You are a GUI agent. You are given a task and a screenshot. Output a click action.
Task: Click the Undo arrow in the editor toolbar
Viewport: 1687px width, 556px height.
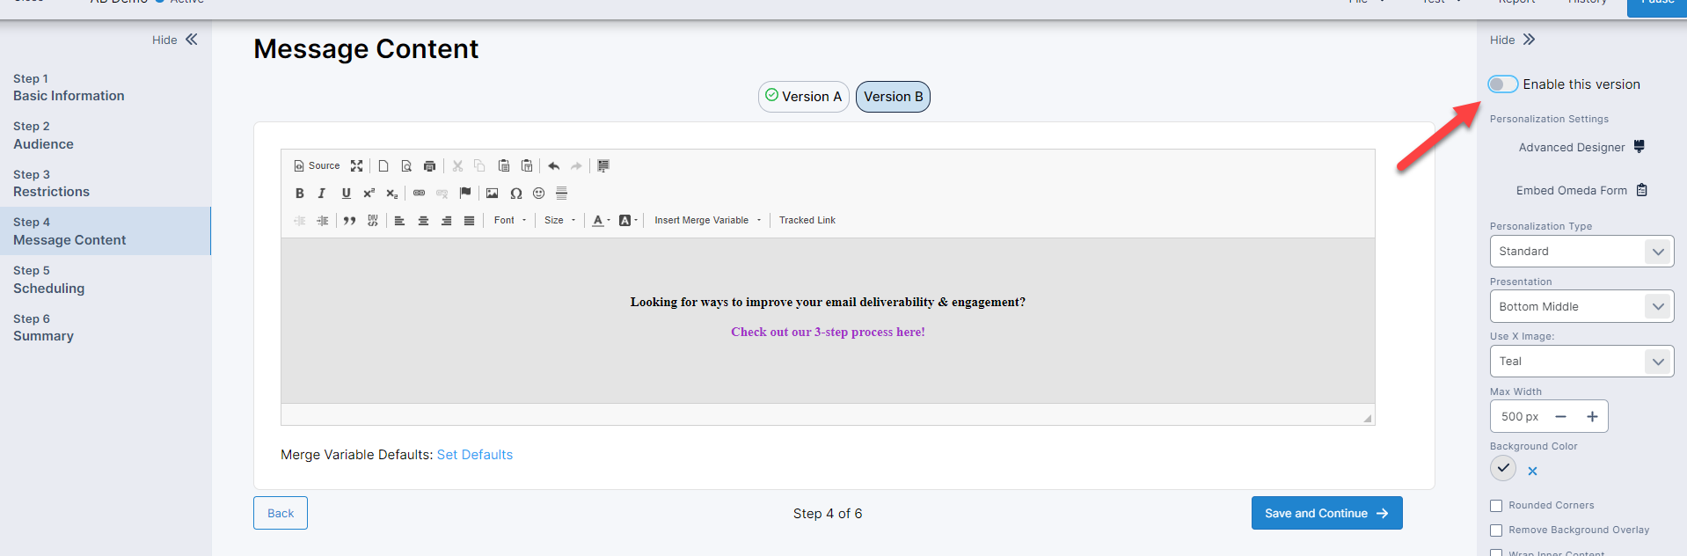(x=553, y=166)
